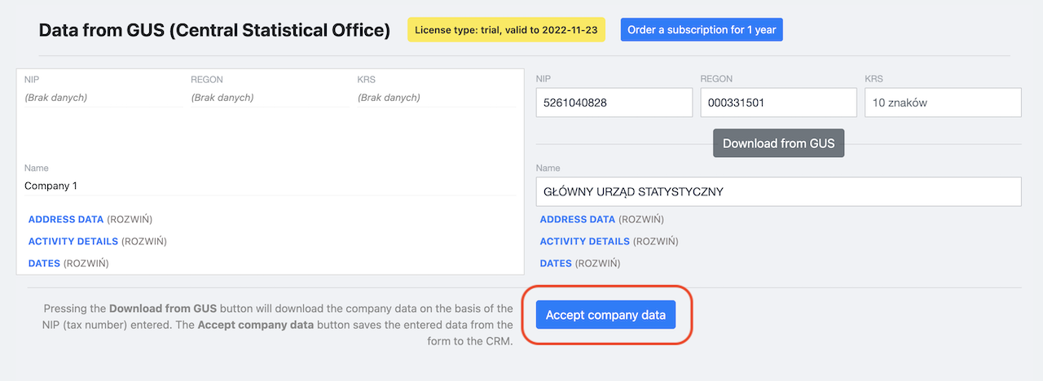Click the help text about Download from GUS
1043x381 pixels.
pos(278,326)
